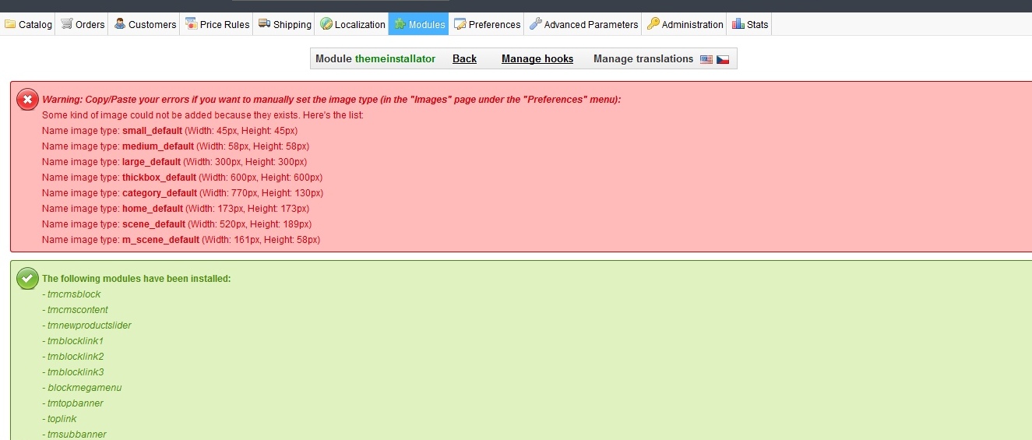This screenshot has height=440, width=1032.
Task: Click the home_default image type text
Action: (153, 209)
